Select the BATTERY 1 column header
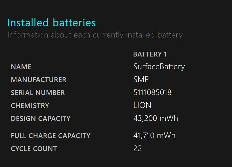The image size is (232, 167). click(x=150, y=54)
